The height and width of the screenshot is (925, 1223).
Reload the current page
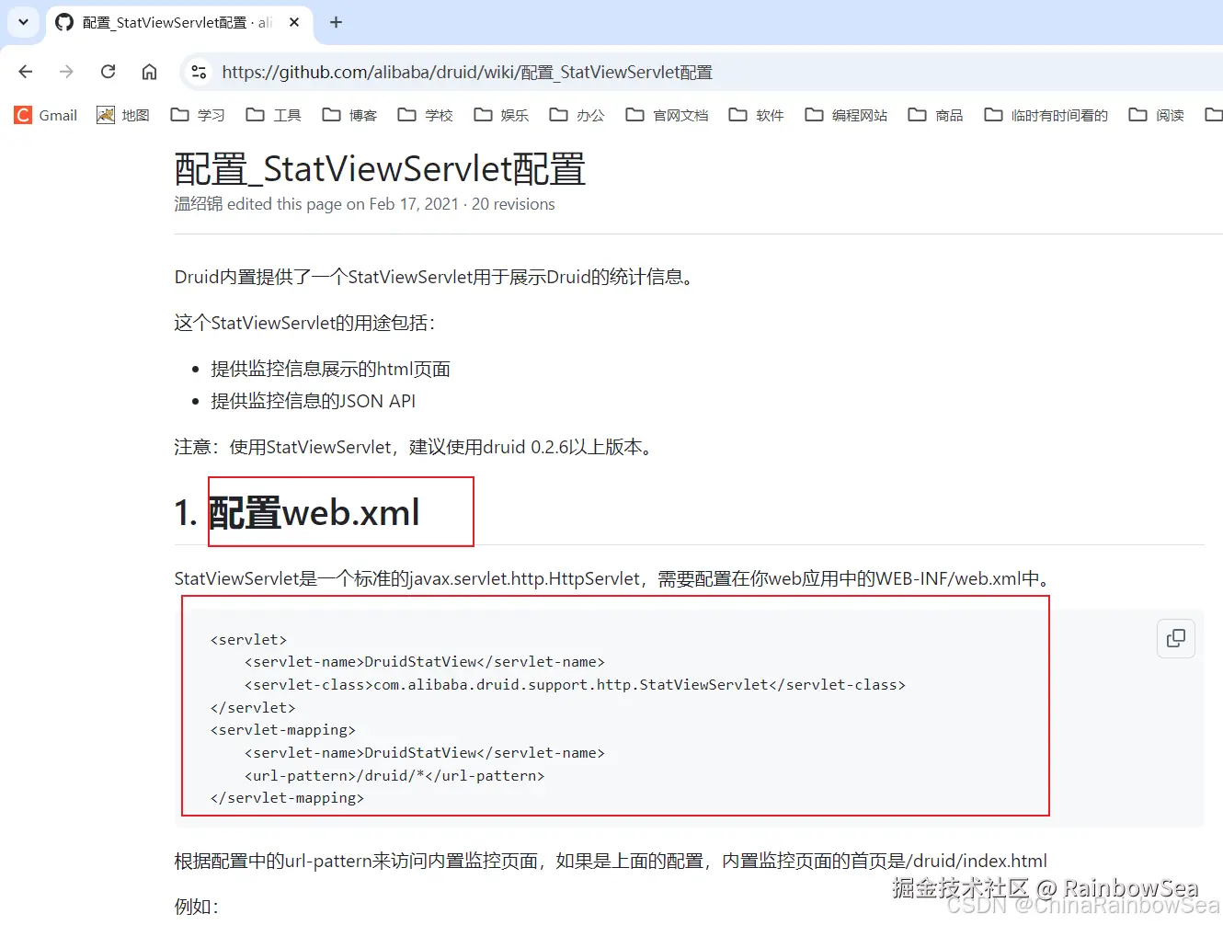pos(108,72)
